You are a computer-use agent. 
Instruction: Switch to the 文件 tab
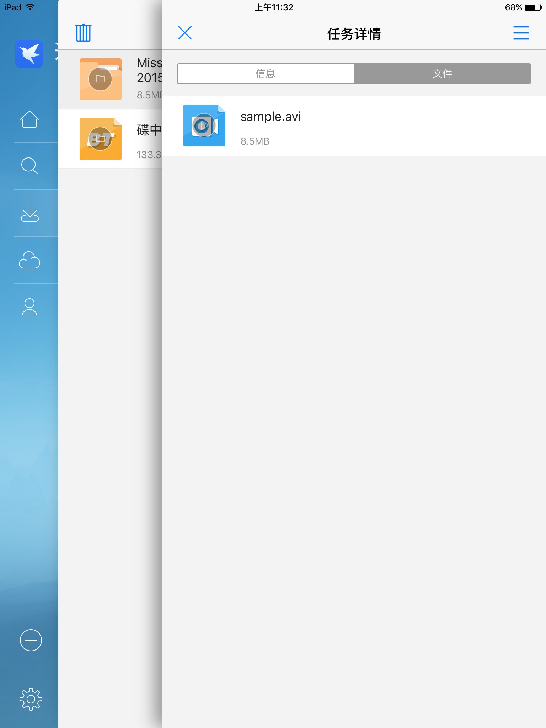pyautogui.click(x=443, y=74)
